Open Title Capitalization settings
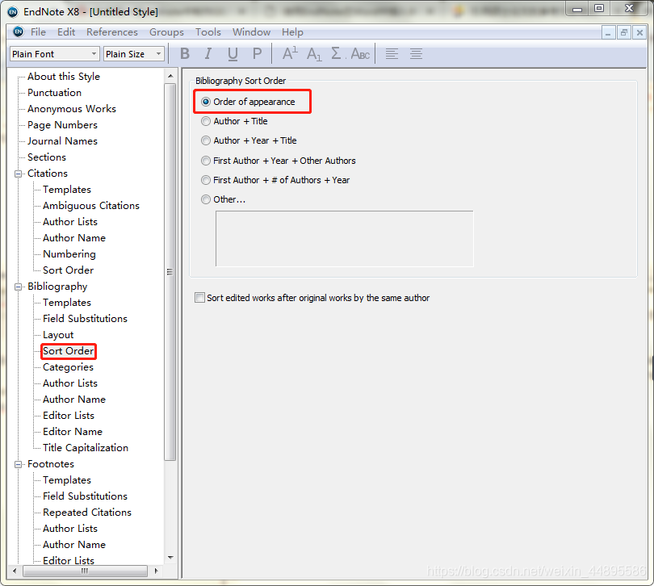The width and height of the screenshot is (654, 586). pyautogui.click(x=86, y=448)
